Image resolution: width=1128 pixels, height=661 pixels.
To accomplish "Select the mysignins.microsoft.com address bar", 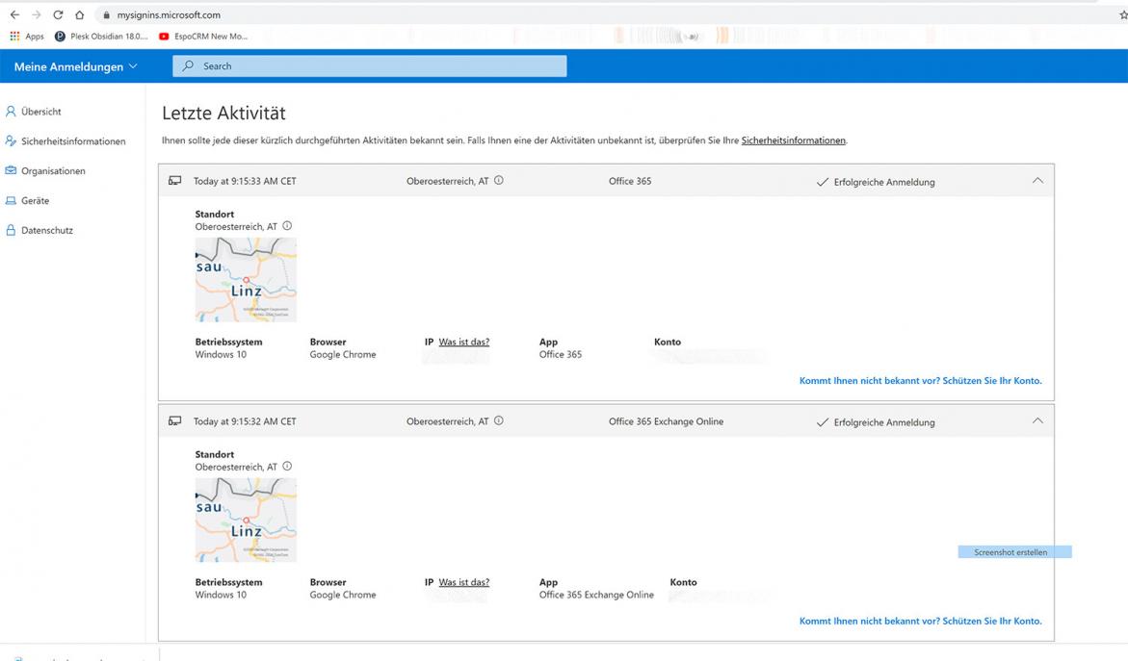I will click(x=170, y=14).
